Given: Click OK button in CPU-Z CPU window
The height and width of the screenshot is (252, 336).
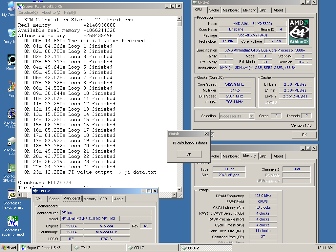Looking at the screenshot, I should 304,135.
